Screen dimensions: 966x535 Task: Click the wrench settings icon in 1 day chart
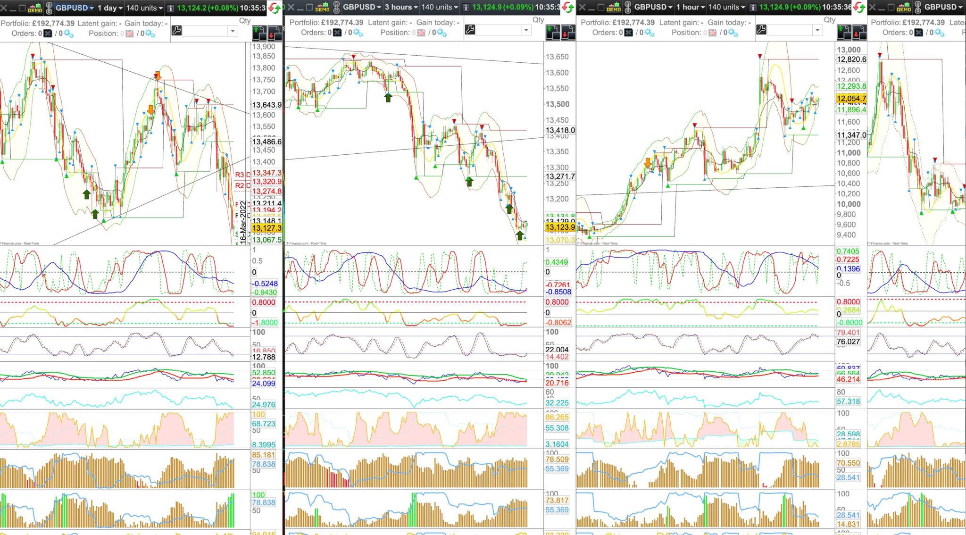point(176,31)
